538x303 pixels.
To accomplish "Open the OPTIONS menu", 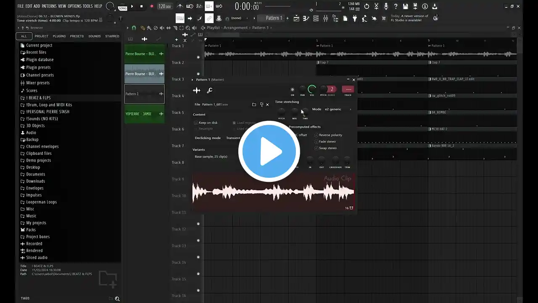I will click(x=74, y=6).
